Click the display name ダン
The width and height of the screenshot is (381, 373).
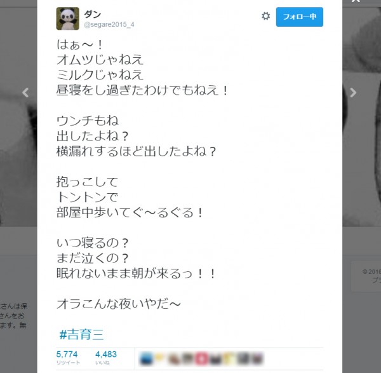(x=92, y=15)
